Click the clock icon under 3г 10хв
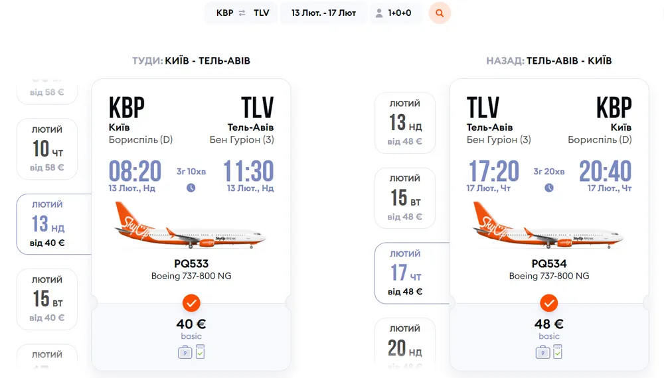 coord(191,188)
